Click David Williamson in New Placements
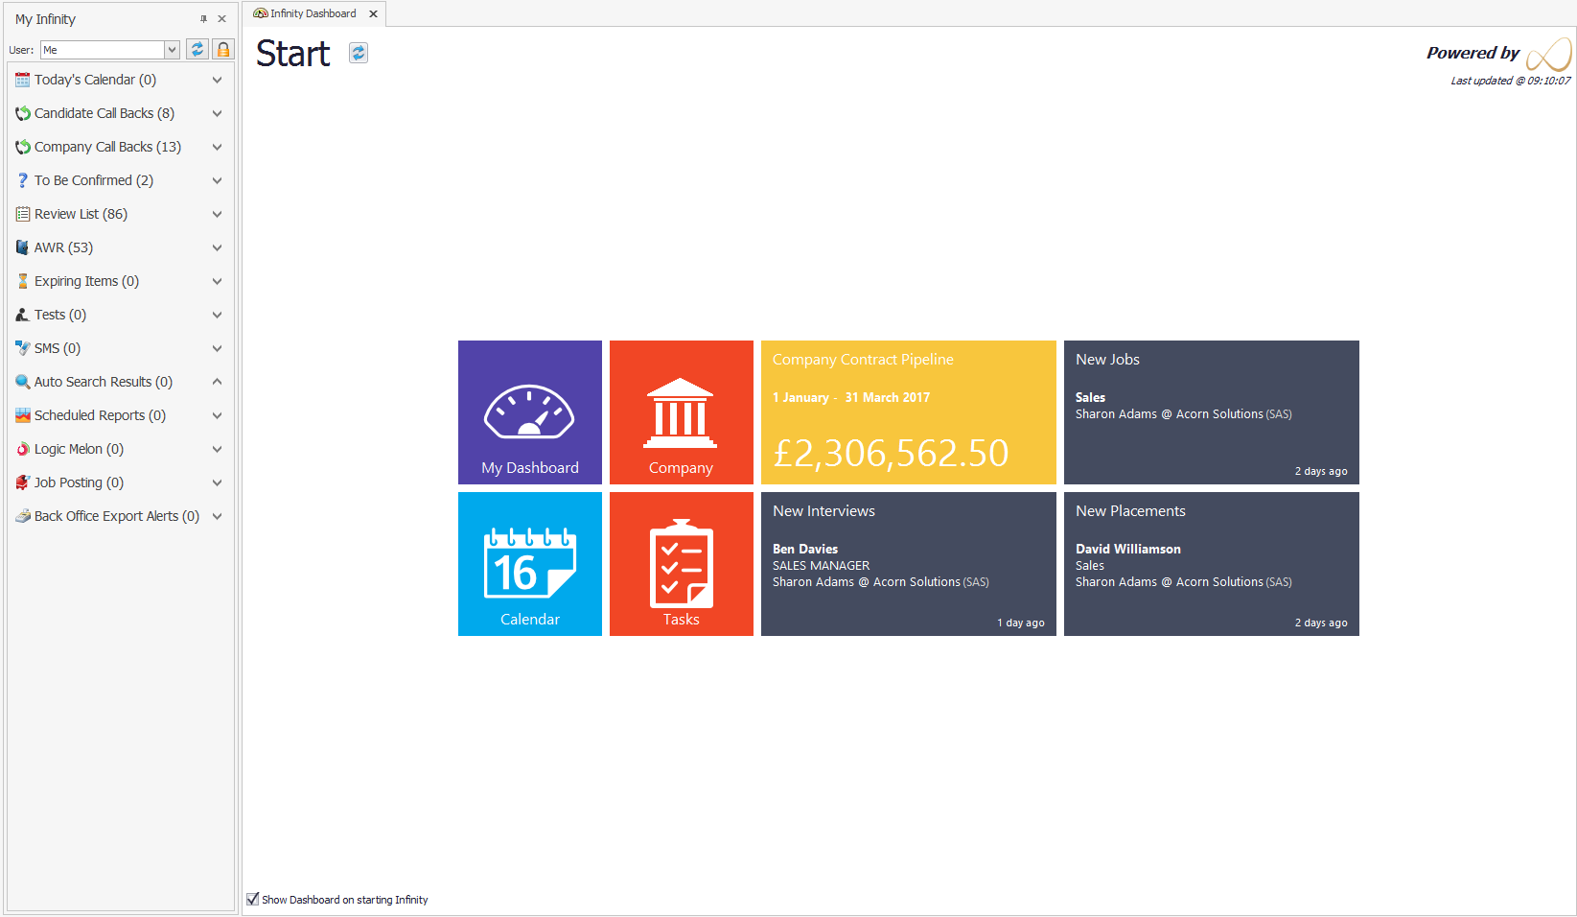The image size is (1577, 917). (x=1128, y=549)
